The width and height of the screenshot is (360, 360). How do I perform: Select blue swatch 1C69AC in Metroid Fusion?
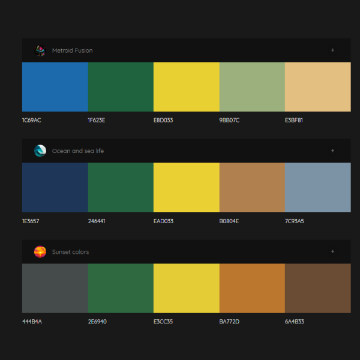click(55, 86)
